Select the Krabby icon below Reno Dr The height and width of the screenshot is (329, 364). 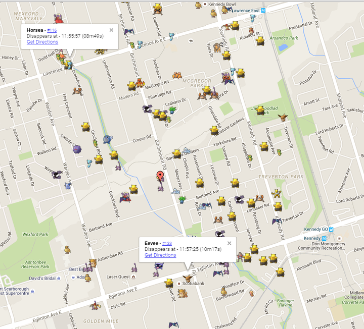(x=218, y=220)
